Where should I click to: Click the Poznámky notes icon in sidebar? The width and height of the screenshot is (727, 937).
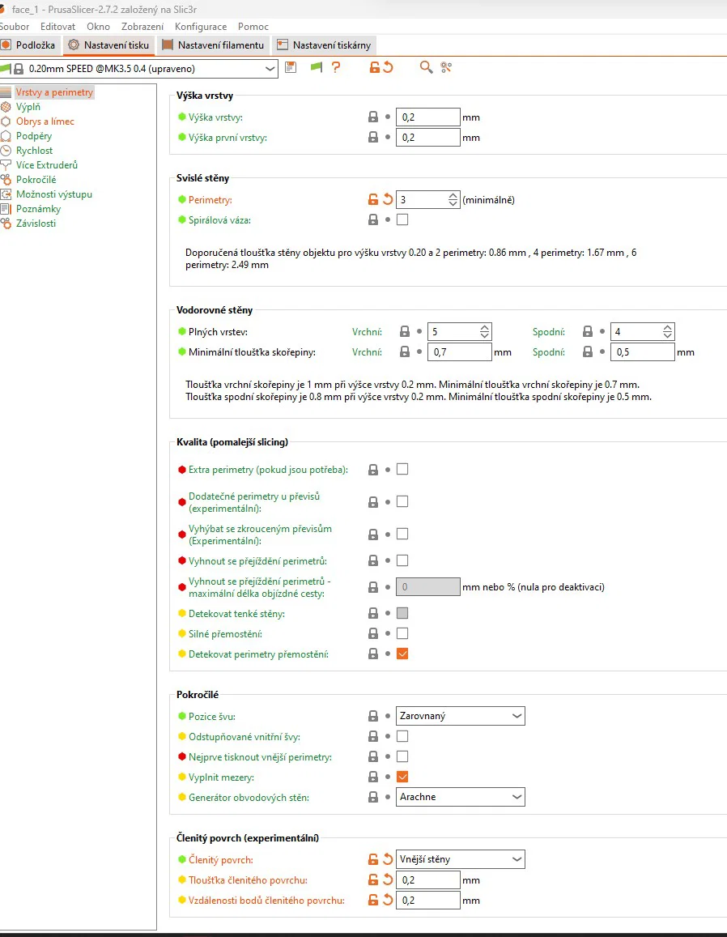(6, 209)
